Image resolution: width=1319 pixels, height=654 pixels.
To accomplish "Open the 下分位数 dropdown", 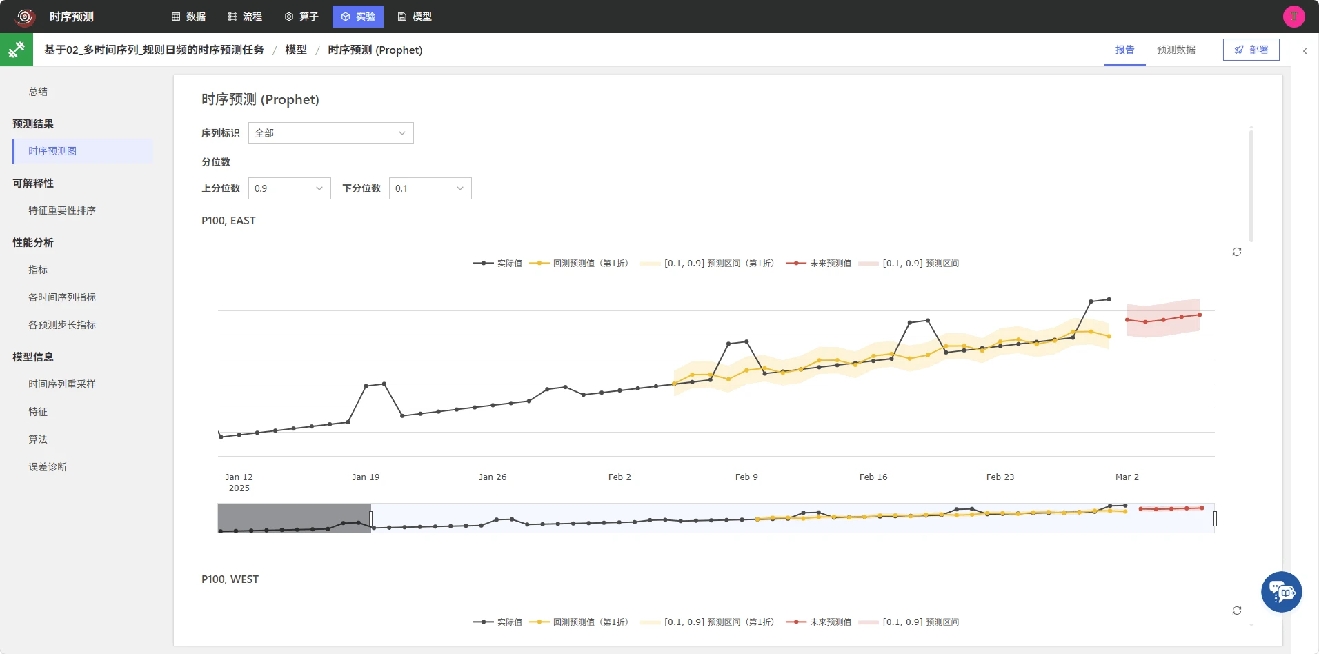I will pyautogui.click(x=430, y=188).
